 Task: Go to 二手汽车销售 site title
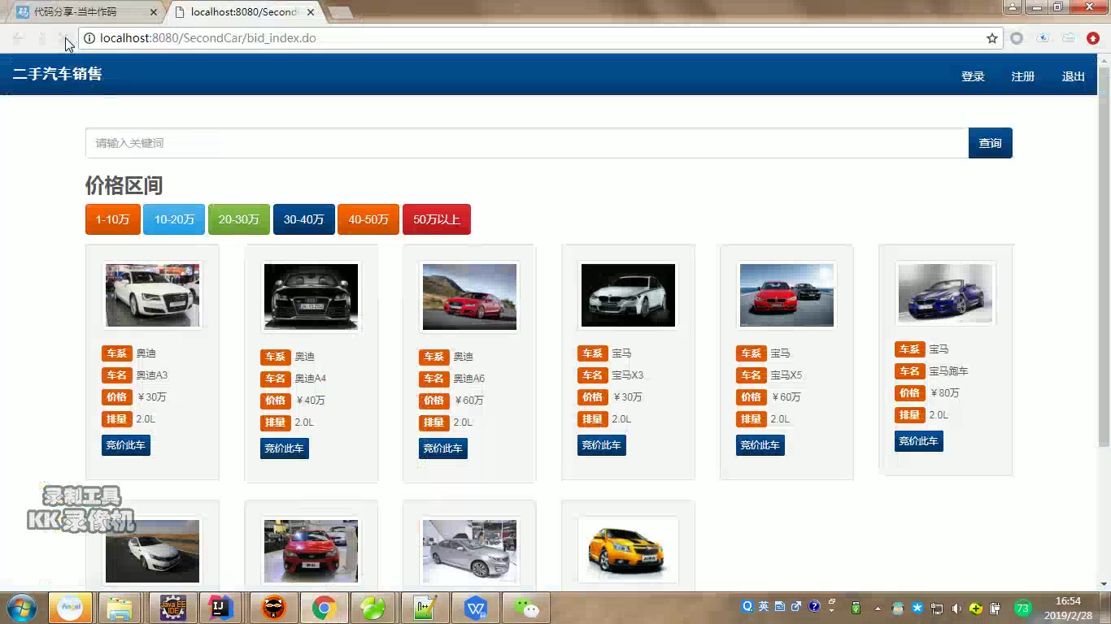pyautogui.click(x=57, y=74)
